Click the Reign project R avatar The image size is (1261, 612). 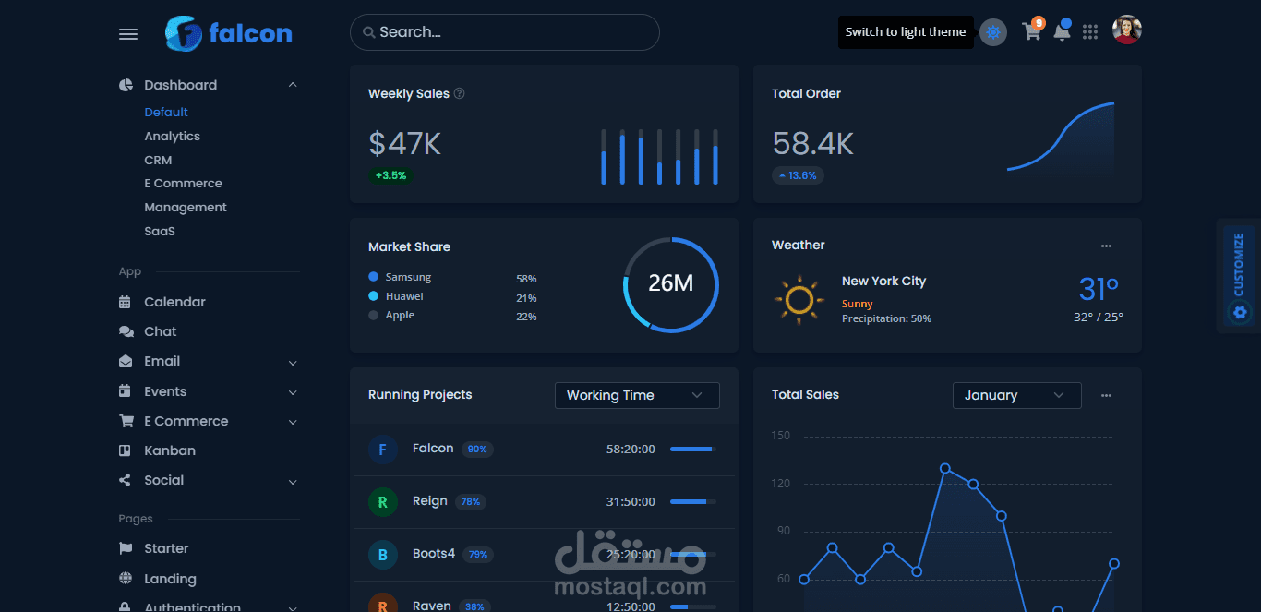click(382, 502)
